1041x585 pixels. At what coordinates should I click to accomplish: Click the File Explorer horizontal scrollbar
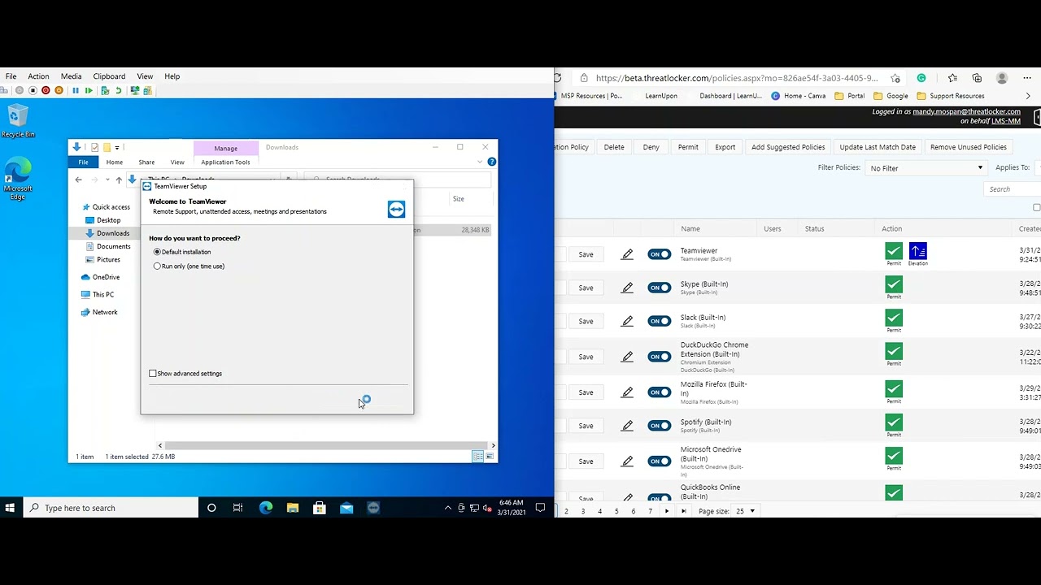326,445
